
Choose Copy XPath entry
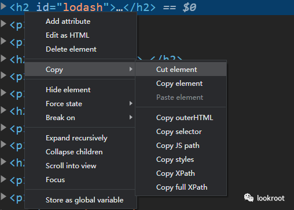point(181,173)
